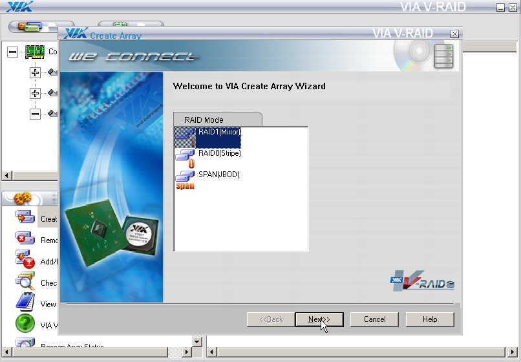Viewport: 521px width, 362px height.
Task: Collapse the third channel tree node
Action: (x=35, y=114)
